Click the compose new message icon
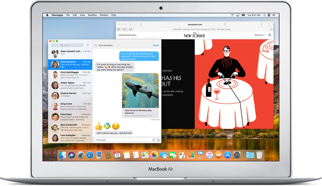 (87, 45)
